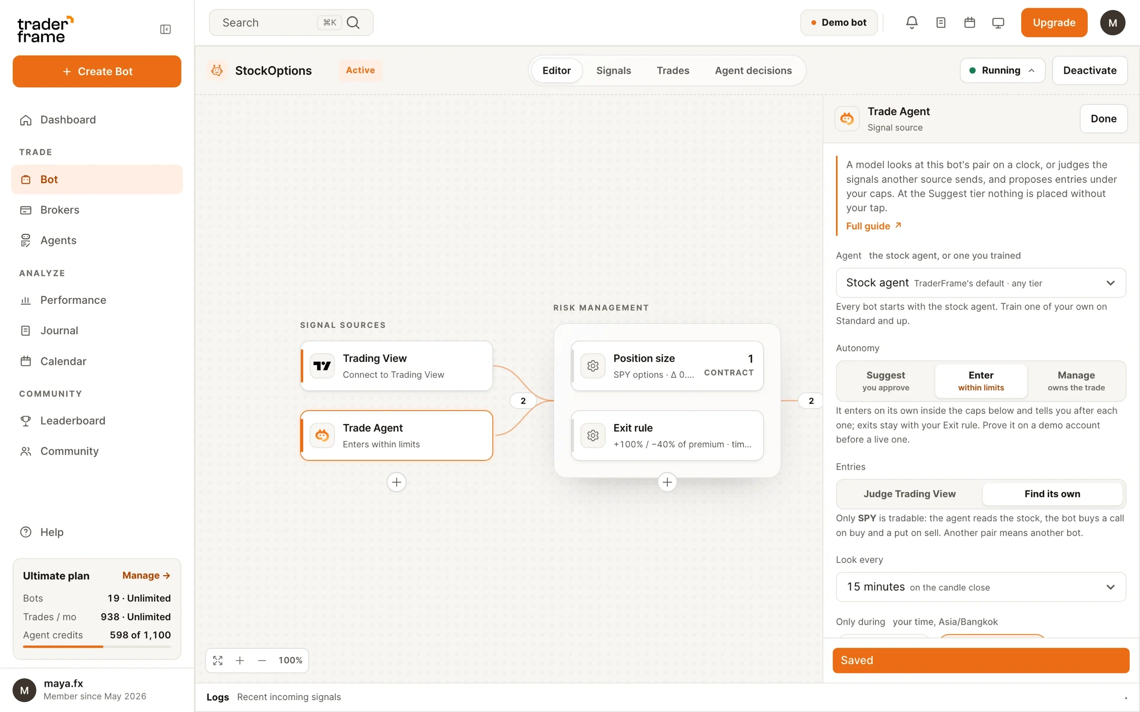Viewport: 1140px width, 712px height.
Task: Click the 100% zoom level
Action: pos(290,660)
